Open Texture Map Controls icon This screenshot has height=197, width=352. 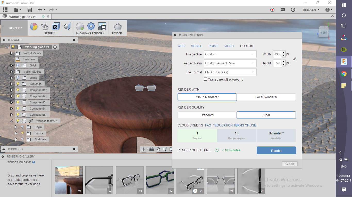click(x=67, y=26)
